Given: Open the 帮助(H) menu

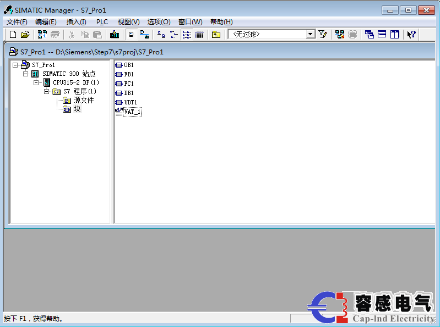Looking at the screenshot, I should tap(221, 22).
